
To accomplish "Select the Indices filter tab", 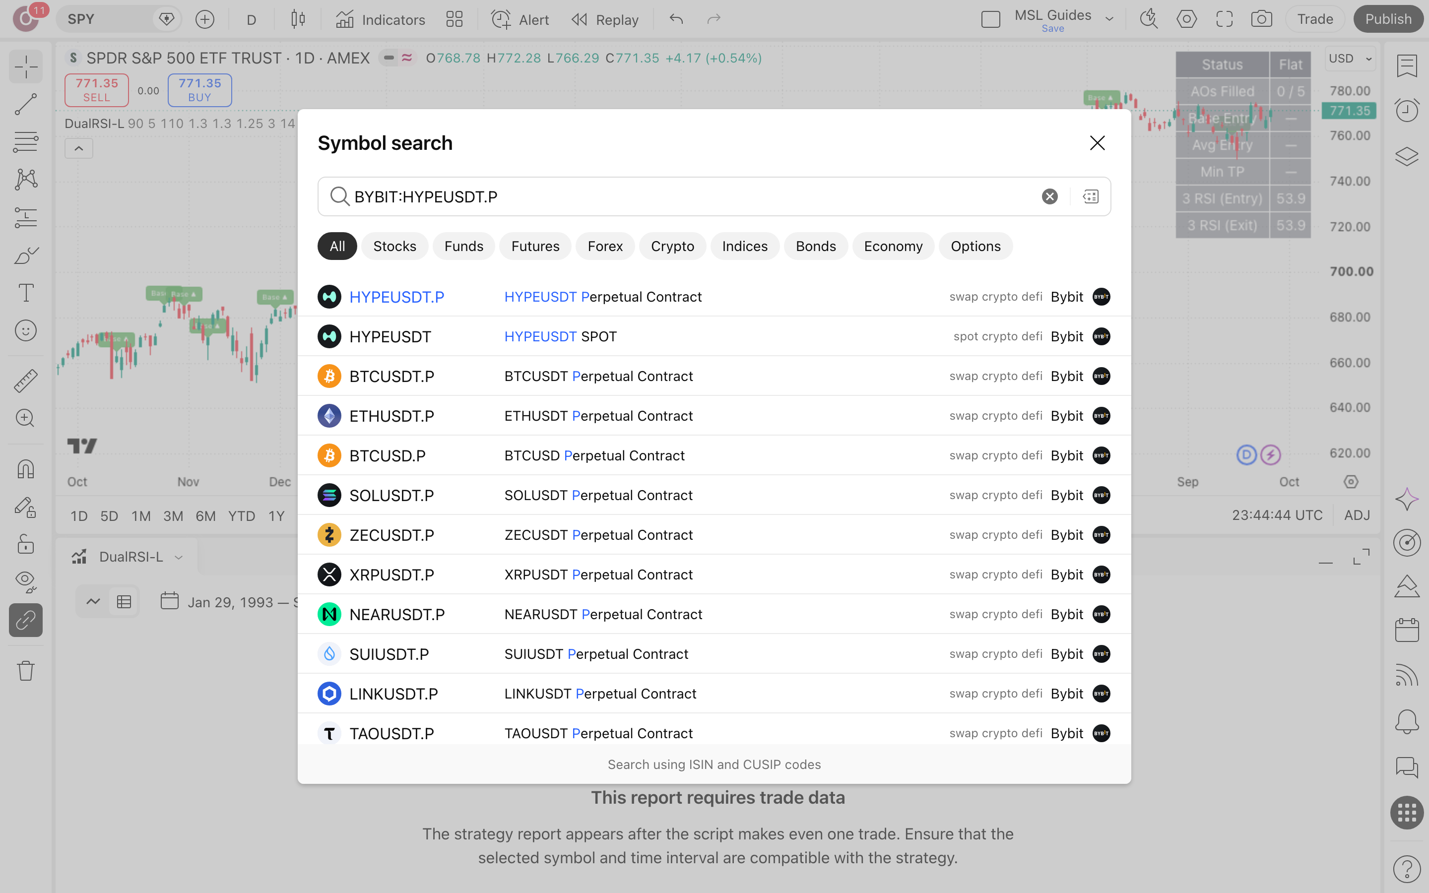I will 745,246.
